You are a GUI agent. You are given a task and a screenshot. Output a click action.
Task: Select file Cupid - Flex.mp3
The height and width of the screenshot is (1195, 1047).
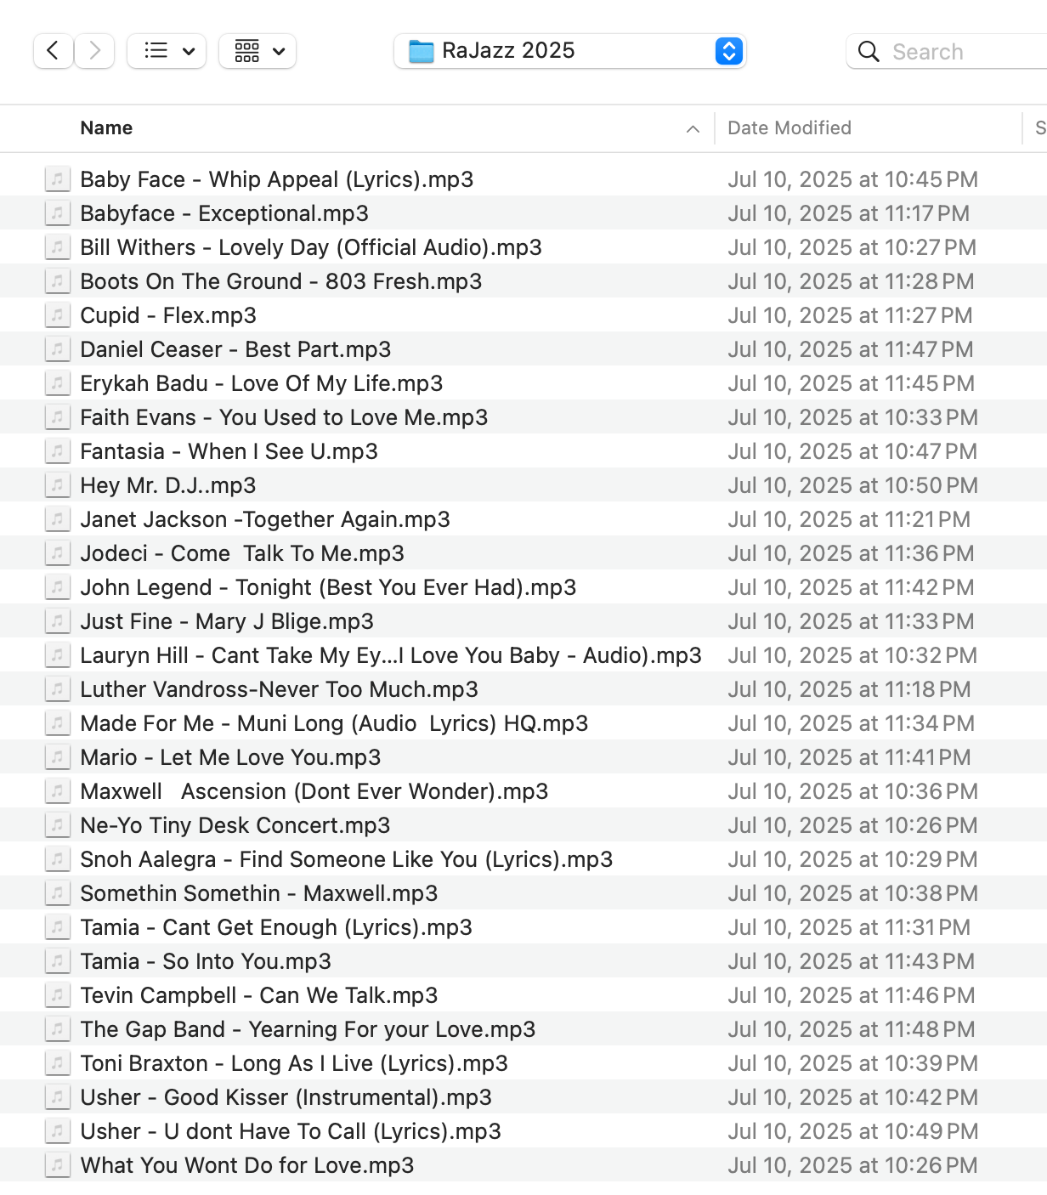[x=168, y=315]
